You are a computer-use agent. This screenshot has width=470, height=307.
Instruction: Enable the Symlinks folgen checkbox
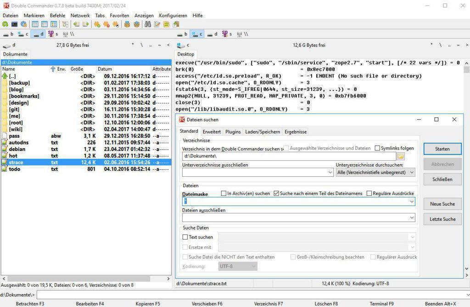(x=377, y=148)
